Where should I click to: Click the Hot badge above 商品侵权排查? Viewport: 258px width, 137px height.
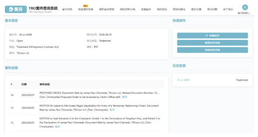(85, 6)
